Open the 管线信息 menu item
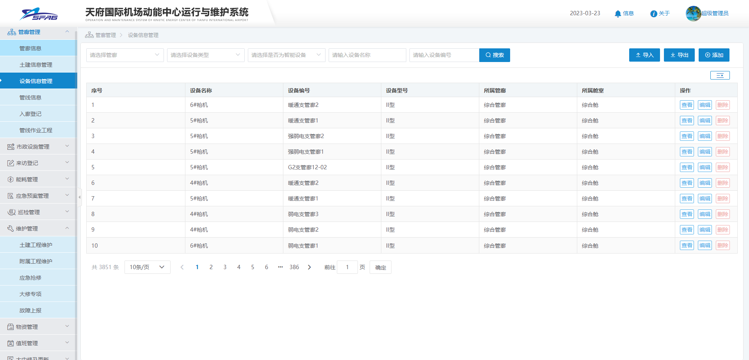The image size is (749, 360). pos(30,98)
